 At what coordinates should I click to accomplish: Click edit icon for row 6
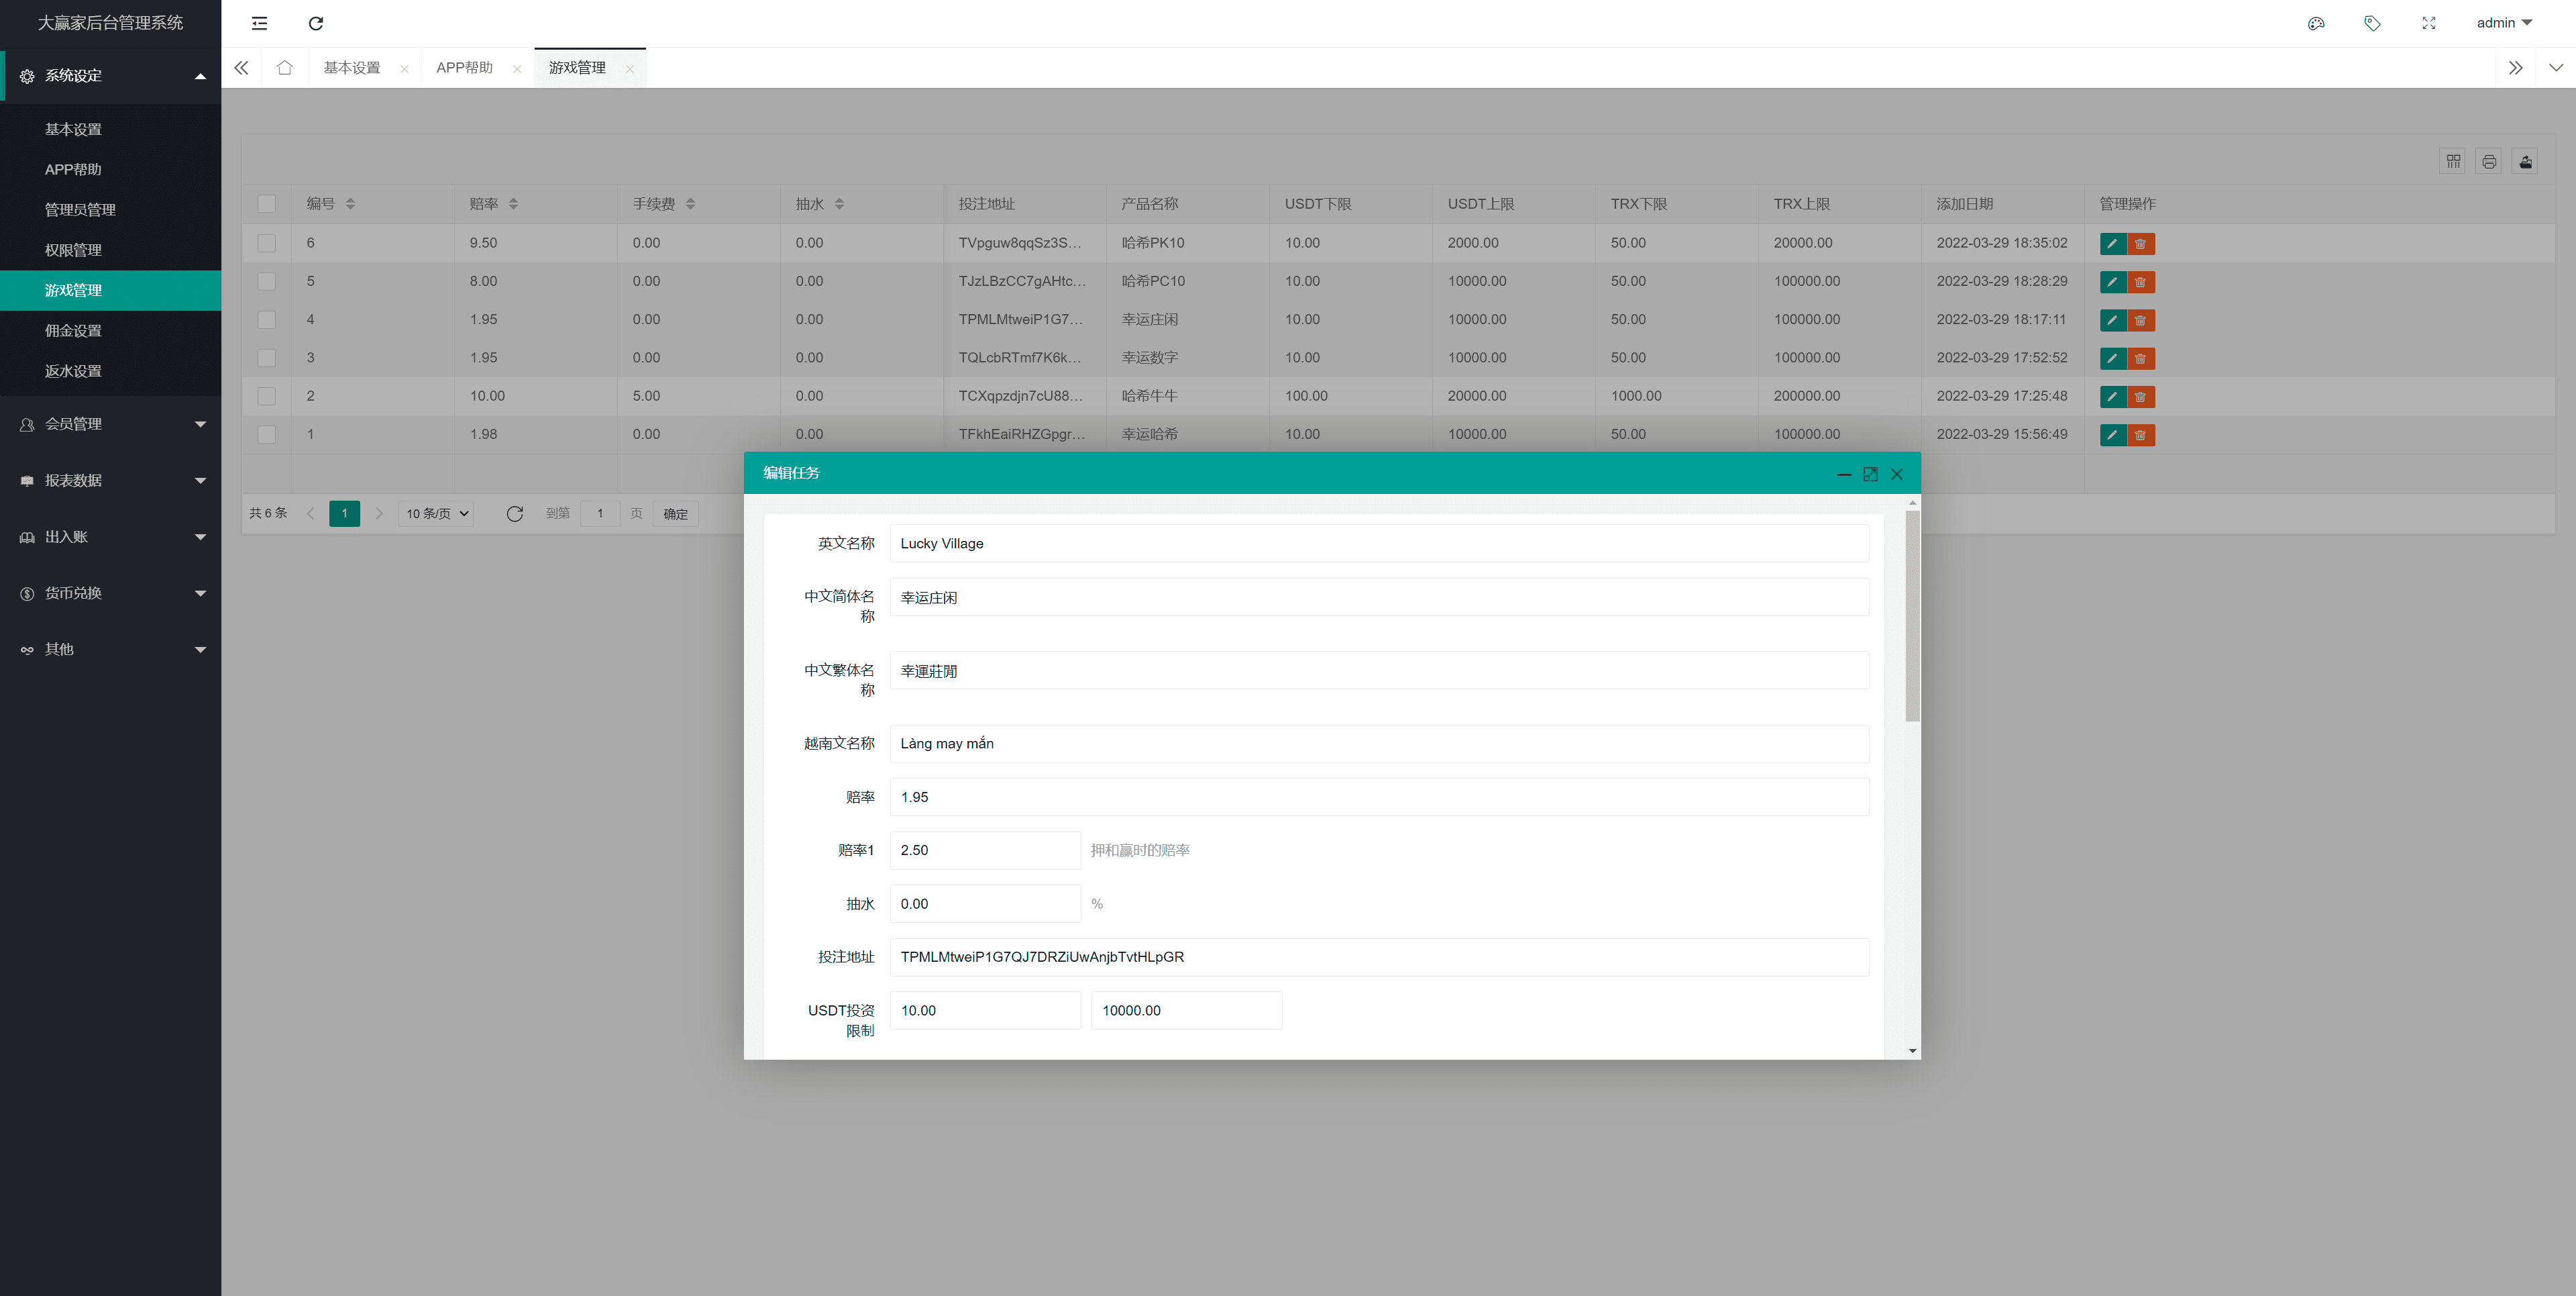pyautogui.click(x=2112, y=243)
